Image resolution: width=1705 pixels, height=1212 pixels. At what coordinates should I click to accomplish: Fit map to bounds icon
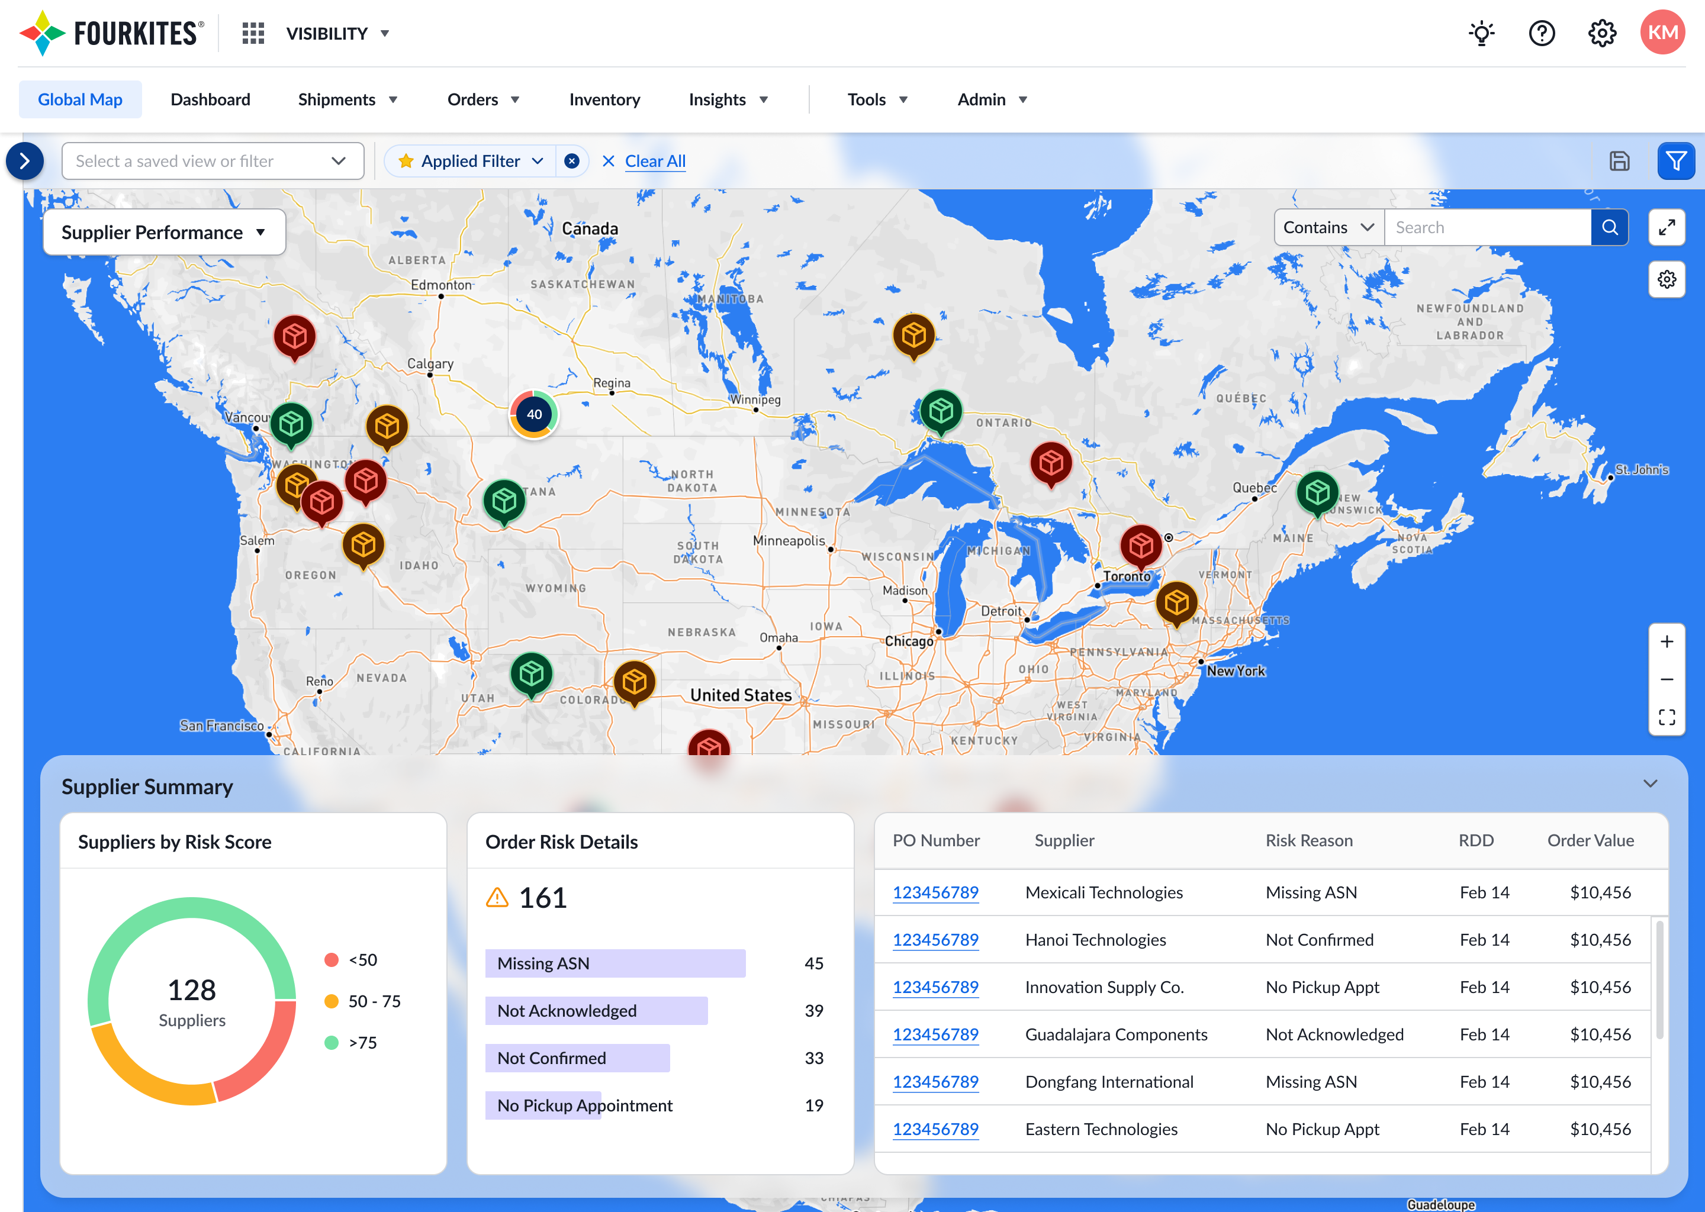(1666, 717)
